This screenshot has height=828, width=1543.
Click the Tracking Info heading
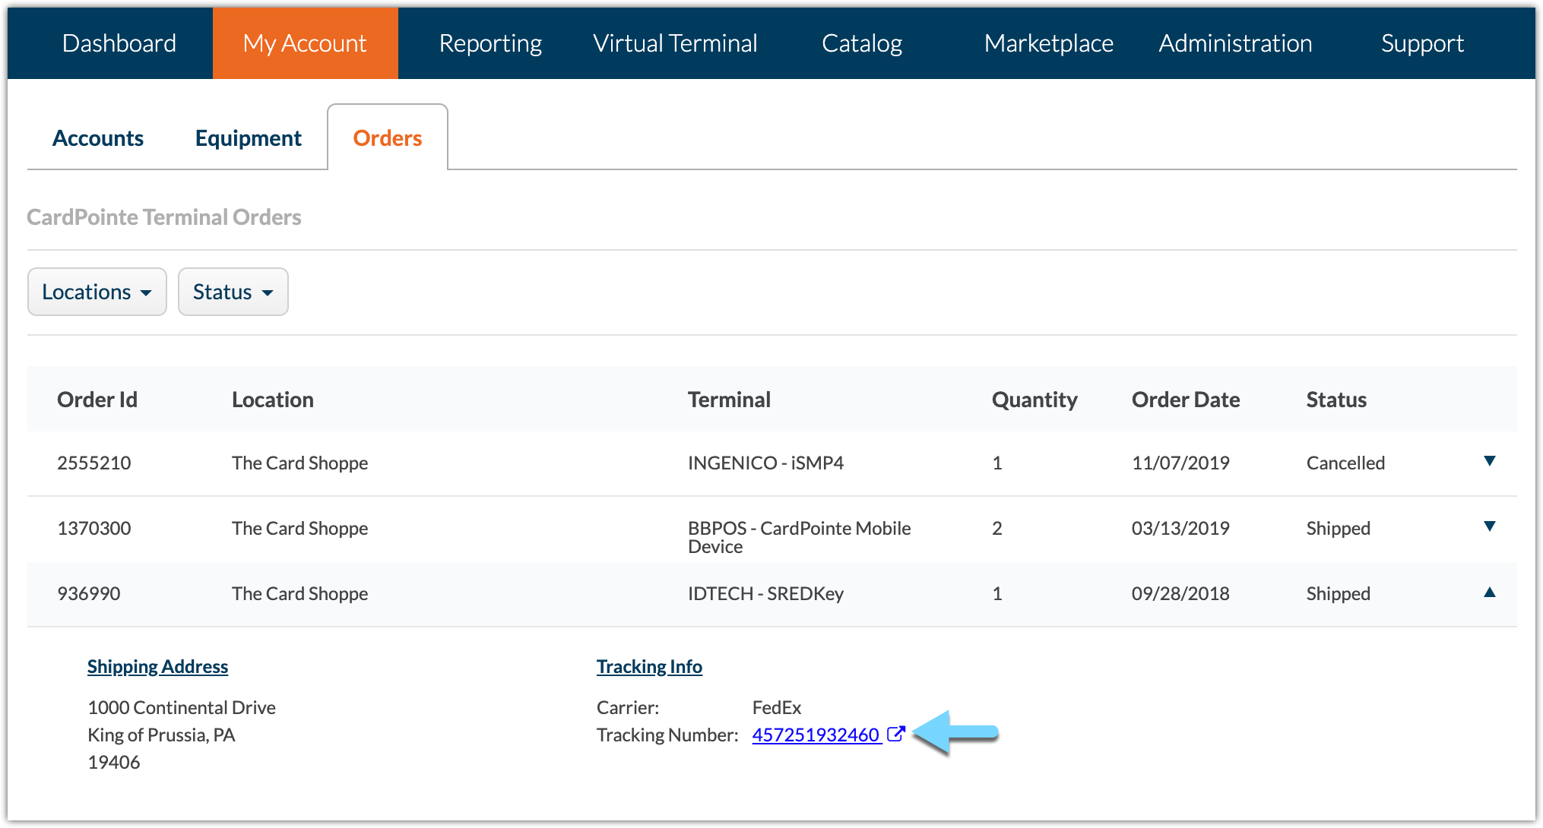coord(649,666)
